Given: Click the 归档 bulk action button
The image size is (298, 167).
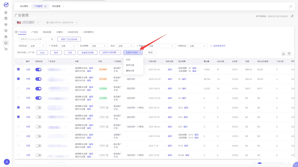Looking at the screenshot, I should tap(70, 52).
